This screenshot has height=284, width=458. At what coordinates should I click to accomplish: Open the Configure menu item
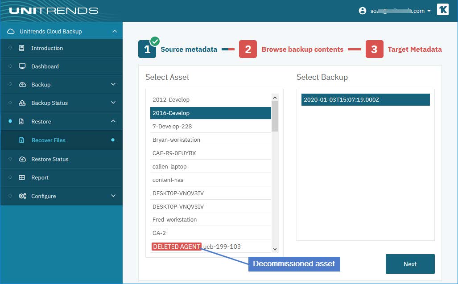coord(44,196)
